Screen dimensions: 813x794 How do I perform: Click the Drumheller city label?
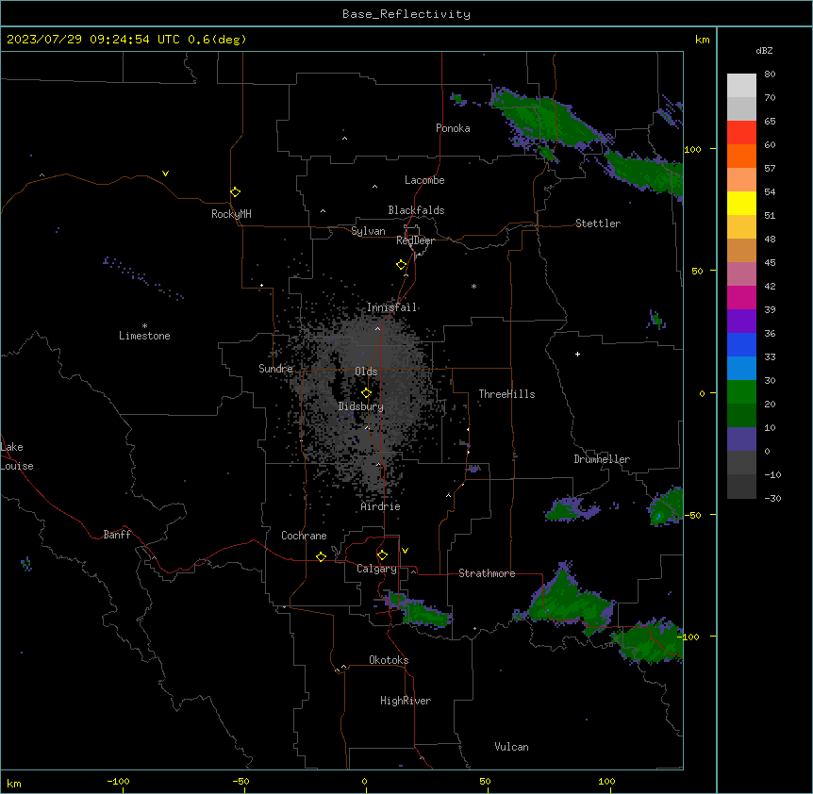coord(602,459)
